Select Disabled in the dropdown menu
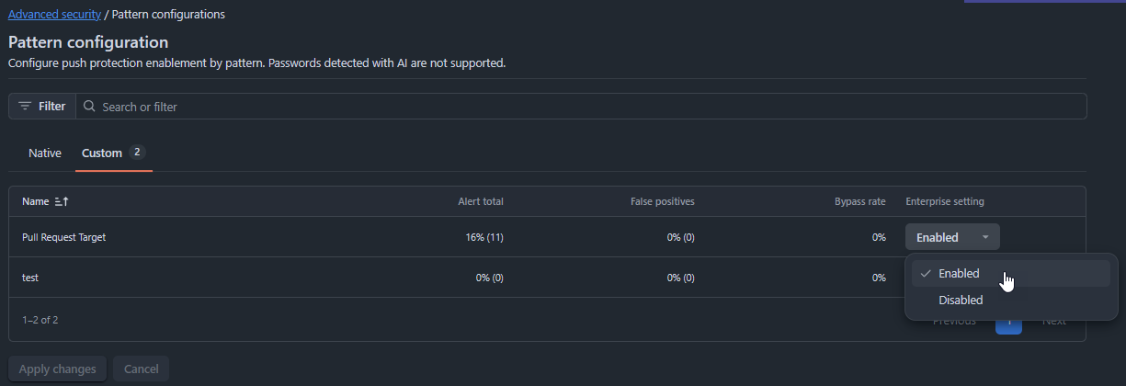 pos(961,301)
